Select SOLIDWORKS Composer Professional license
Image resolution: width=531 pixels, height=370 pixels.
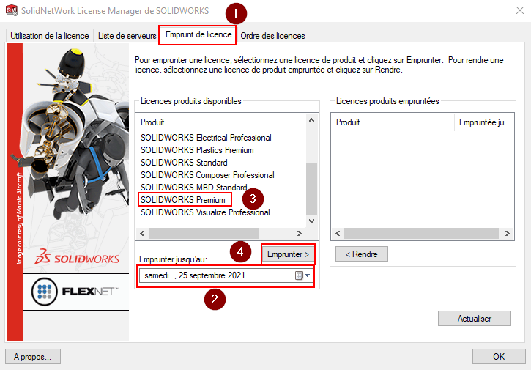pos(207,175)
